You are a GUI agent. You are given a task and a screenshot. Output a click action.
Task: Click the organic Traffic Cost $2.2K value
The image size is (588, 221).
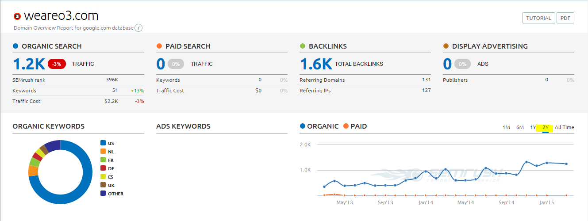click(111, 101)
